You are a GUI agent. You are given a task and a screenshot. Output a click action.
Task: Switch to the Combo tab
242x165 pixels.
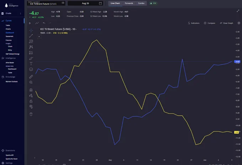[x=141, y=3]
